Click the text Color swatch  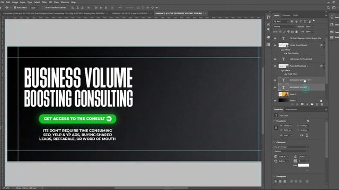[x=304, y=165]
